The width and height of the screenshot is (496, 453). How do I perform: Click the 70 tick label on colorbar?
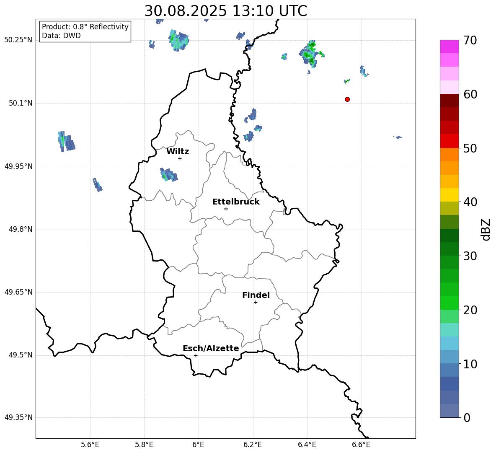point(470,41)
